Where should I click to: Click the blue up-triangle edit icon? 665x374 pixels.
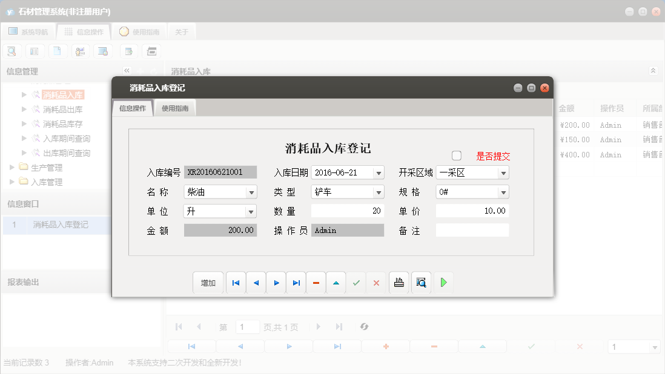pyautogui.click(x=336, y=283)
